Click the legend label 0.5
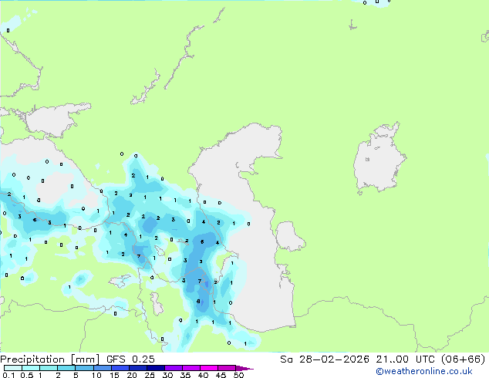Screen dimensions: 489x378 [27, 375]
